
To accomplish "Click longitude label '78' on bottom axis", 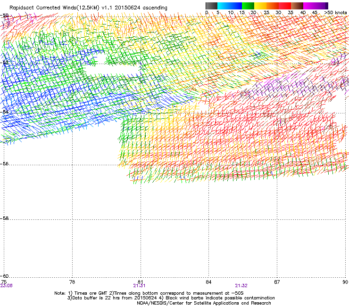I will click(72, 282).
